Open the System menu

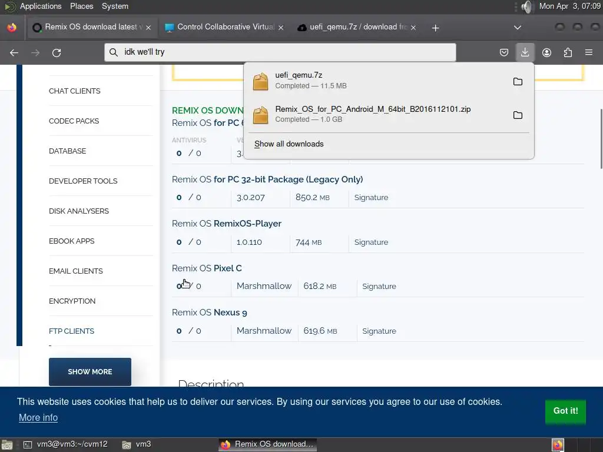(115, 6)
